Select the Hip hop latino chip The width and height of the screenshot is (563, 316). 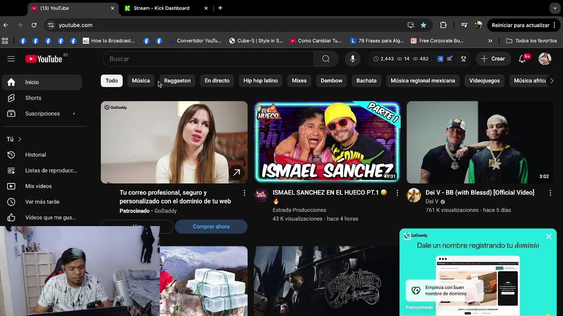pyautogui.click(x=260, y=81)
